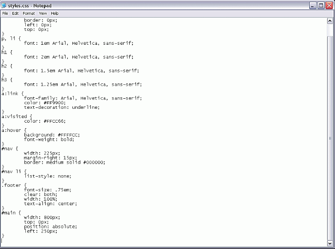Click the 'position: absolute;' line
335x249 pixels.
pyautogui.click(x=50, y=226)
